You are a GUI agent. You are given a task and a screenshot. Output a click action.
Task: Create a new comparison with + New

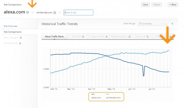click(173, 4)
